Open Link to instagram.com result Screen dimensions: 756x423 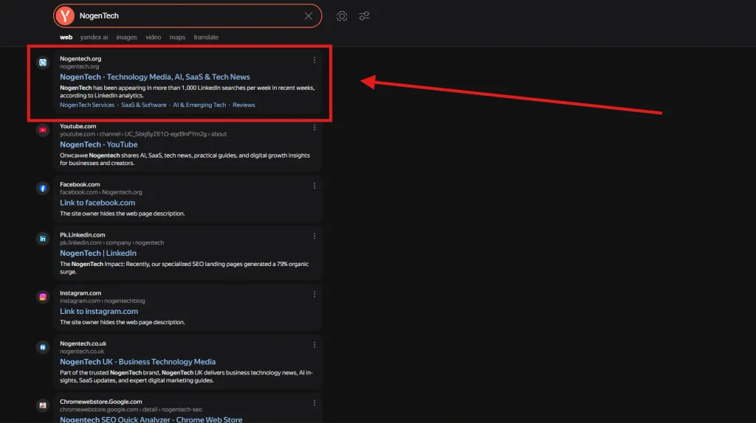pyautogui.click(x=99, y=312)
